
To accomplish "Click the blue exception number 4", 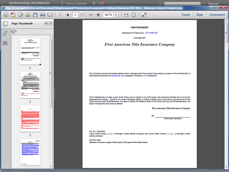I will click(144, 76).
